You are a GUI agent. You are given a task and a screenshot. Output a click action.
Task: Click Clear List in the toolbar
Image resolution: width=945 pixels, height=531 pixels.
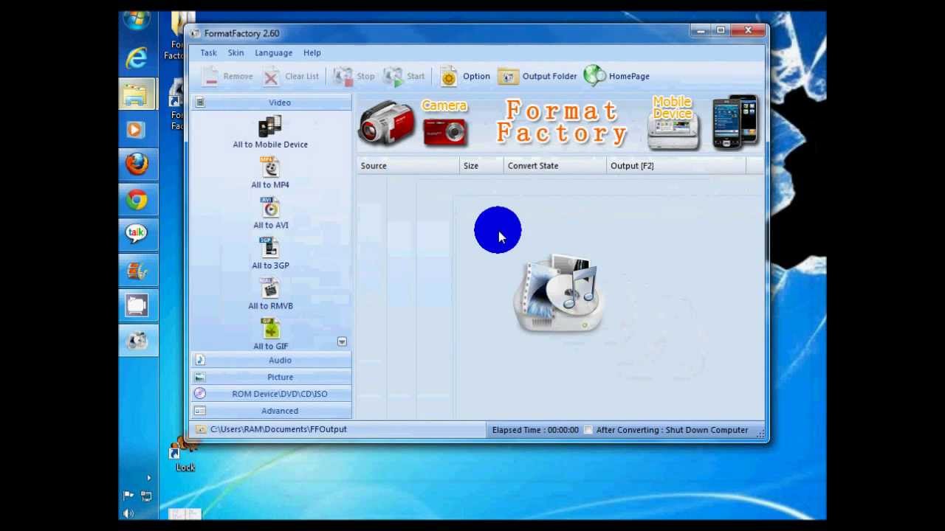(292, 76)
